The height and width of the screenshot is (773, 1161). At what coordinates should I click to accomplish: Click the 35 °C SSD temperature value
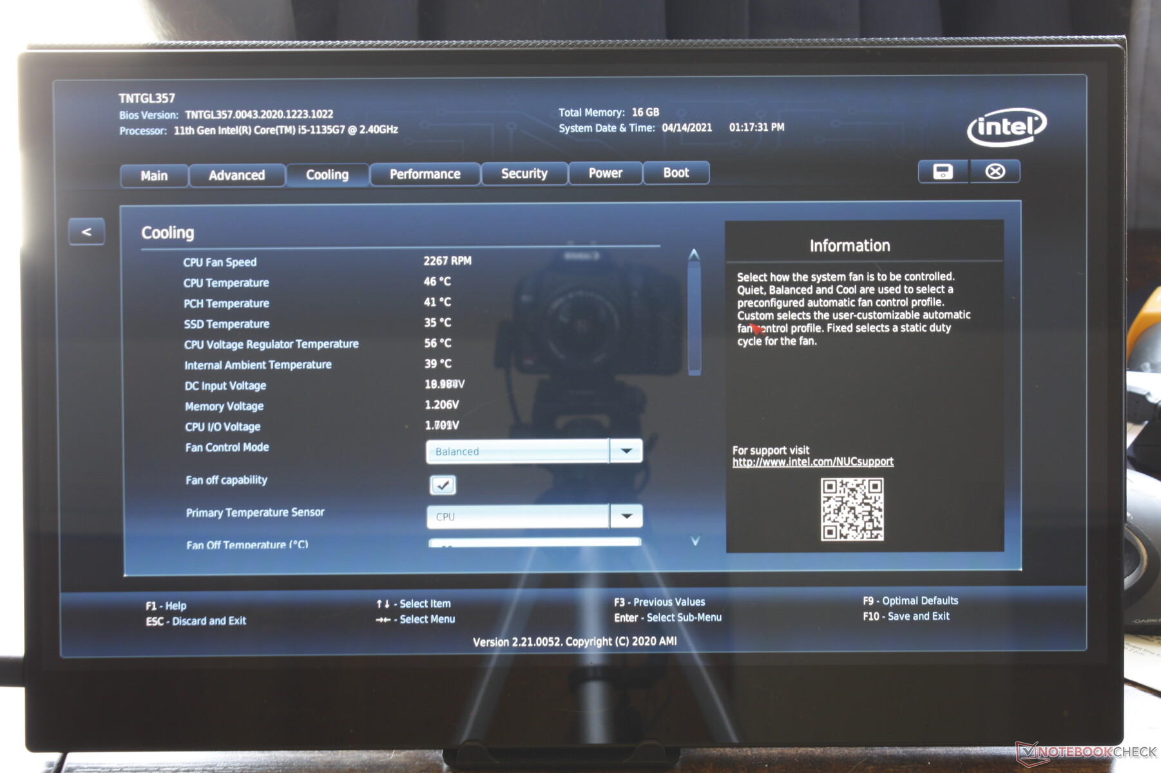tap(437, 323)
